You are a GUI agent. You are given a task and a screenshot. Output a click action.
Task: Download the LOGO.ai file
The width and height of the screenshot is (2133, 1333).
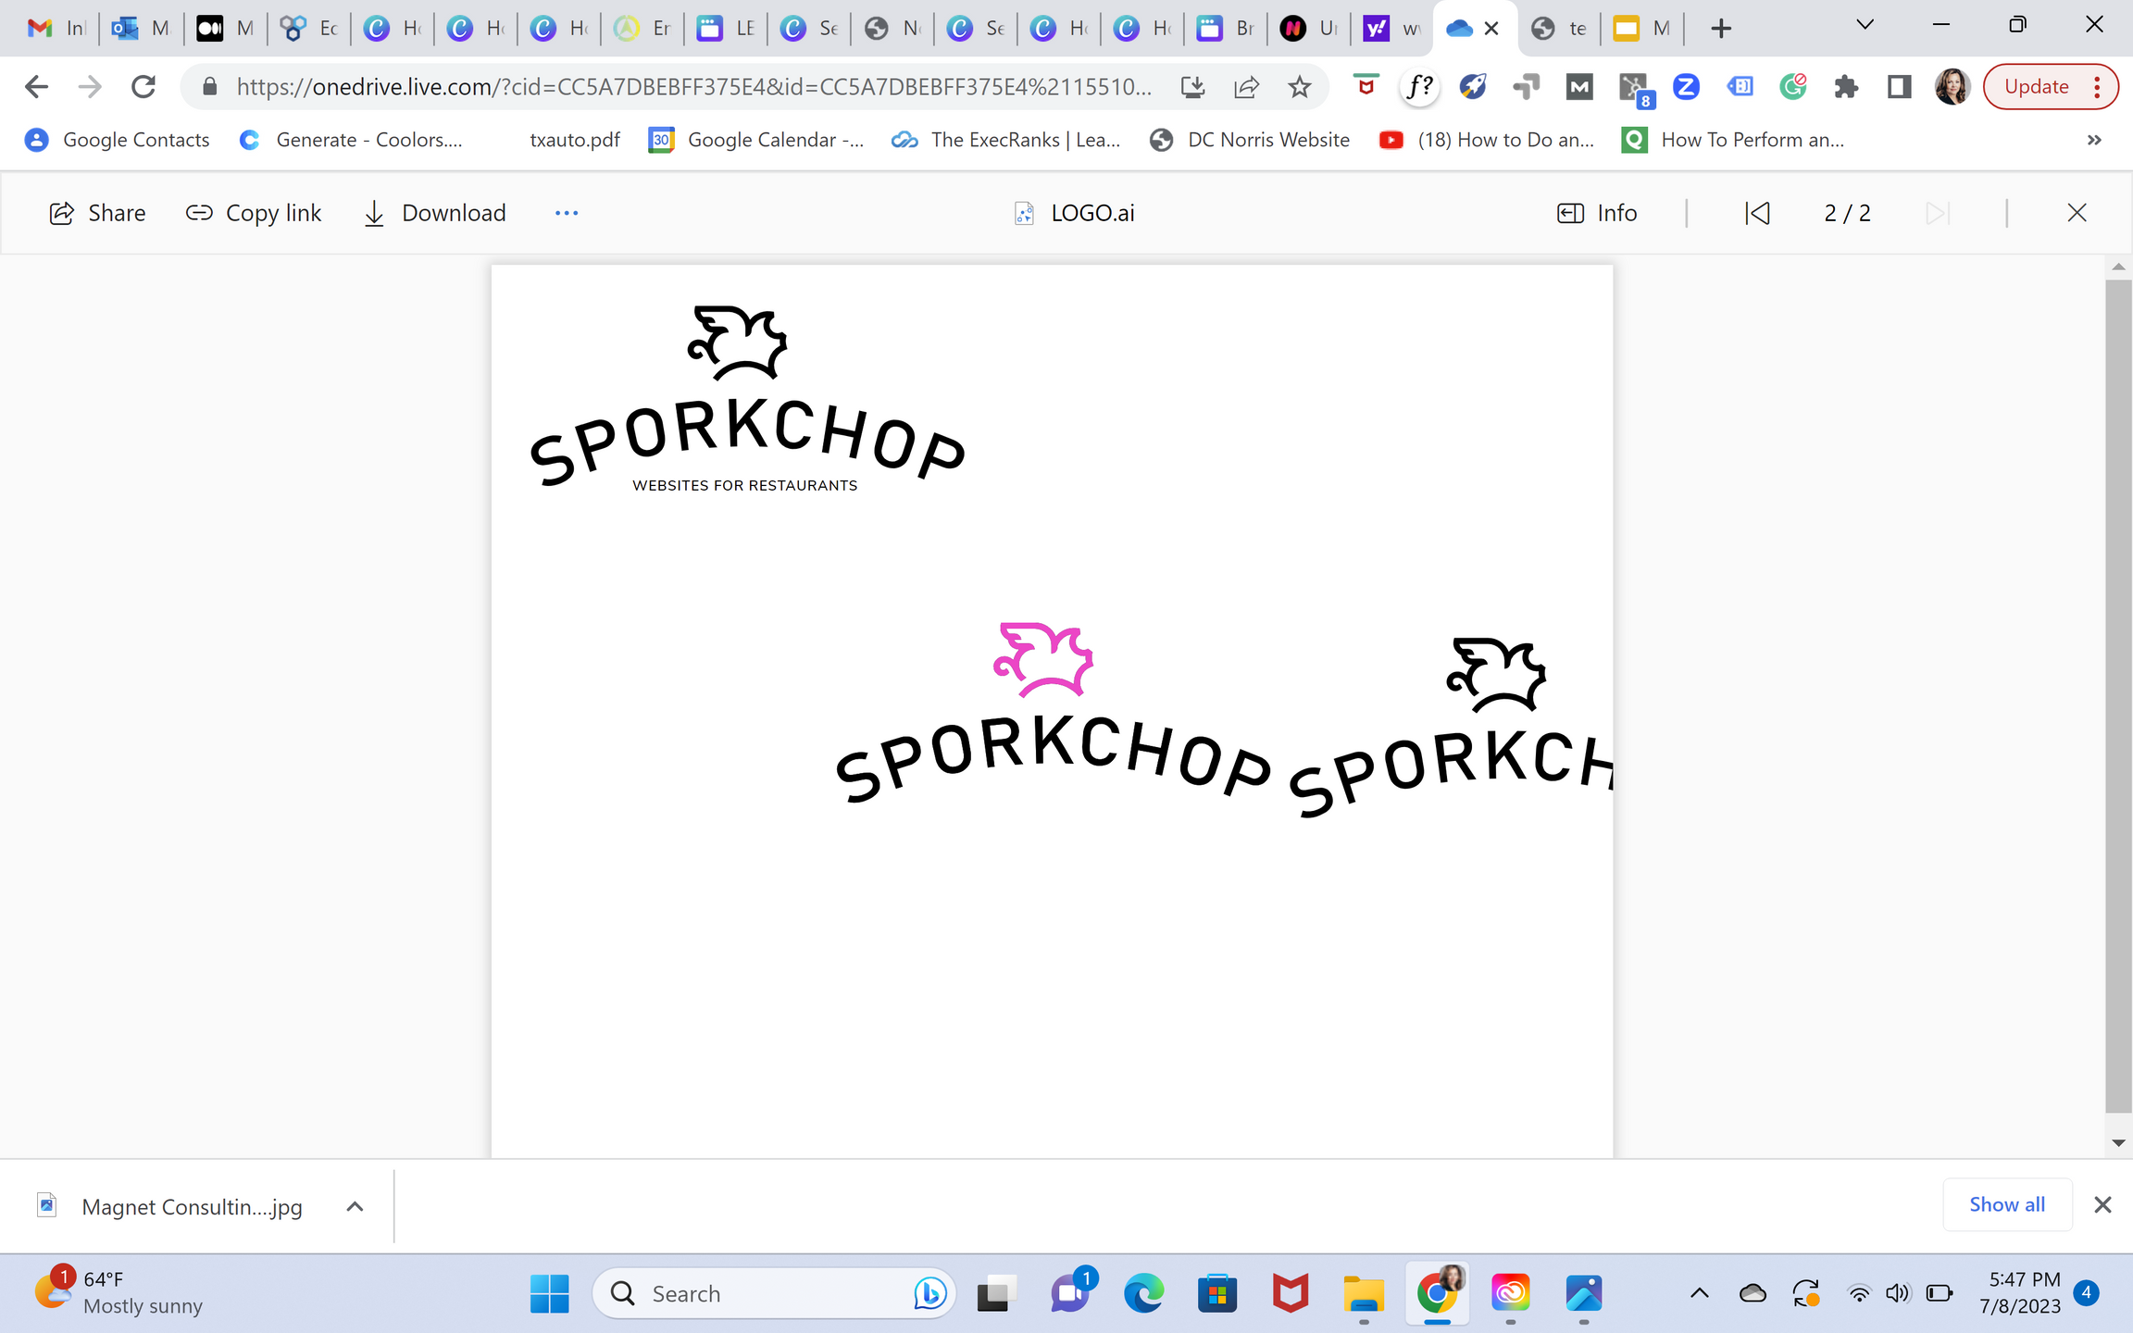(434, 213)
